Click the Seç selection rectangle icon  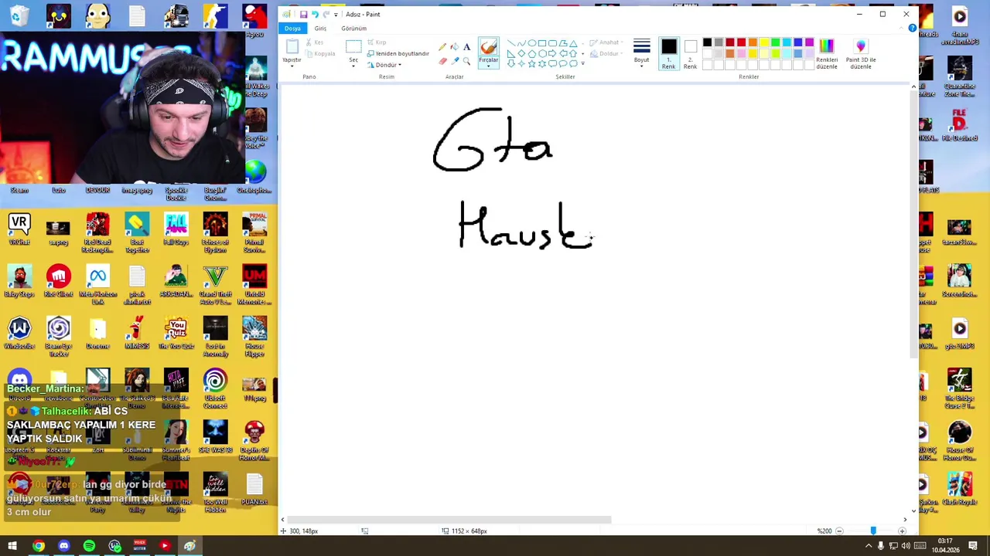pyautogui.click(x=353, y=46)
